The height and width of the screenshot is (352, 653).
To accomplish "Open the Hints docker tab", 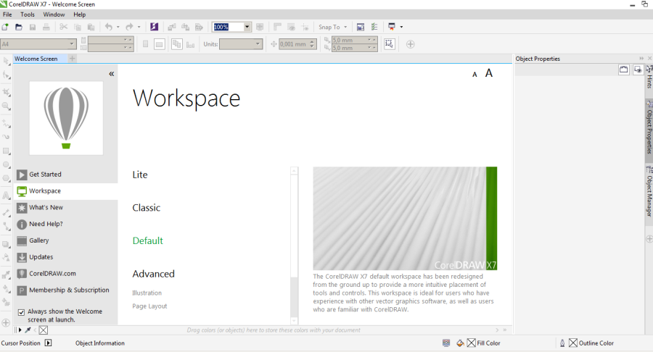I will (x=649, y=77).
